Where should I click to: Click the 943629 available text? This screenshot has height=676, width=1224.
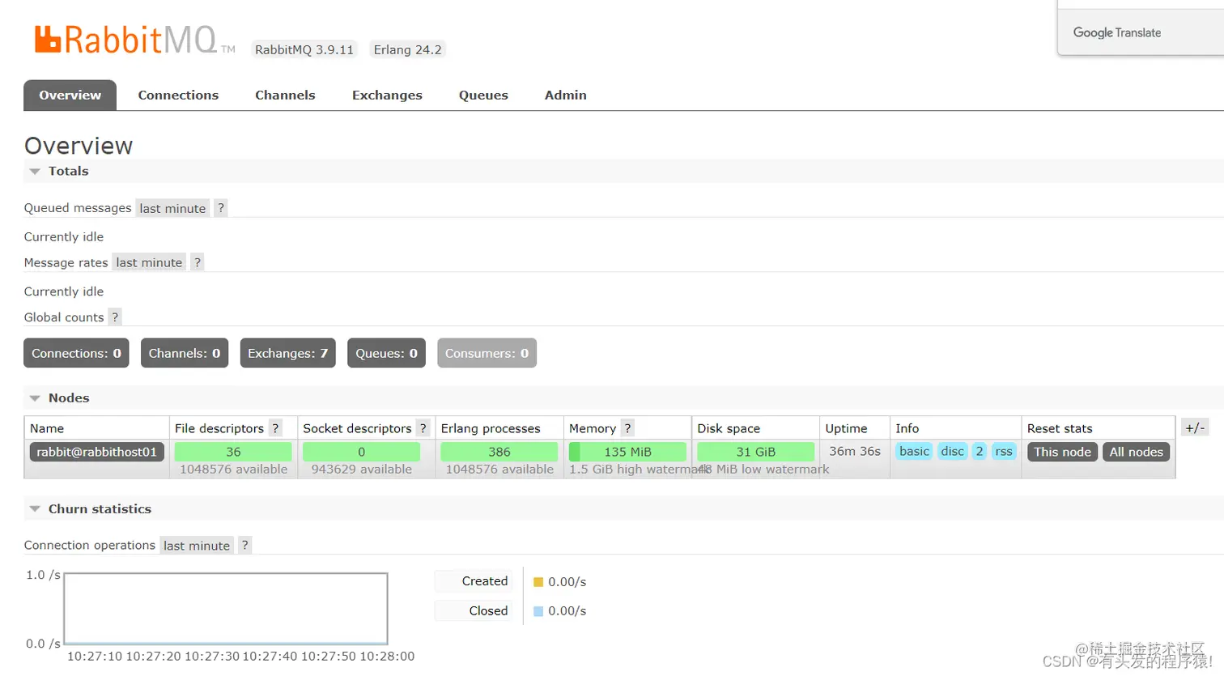(x=361, y=470)
